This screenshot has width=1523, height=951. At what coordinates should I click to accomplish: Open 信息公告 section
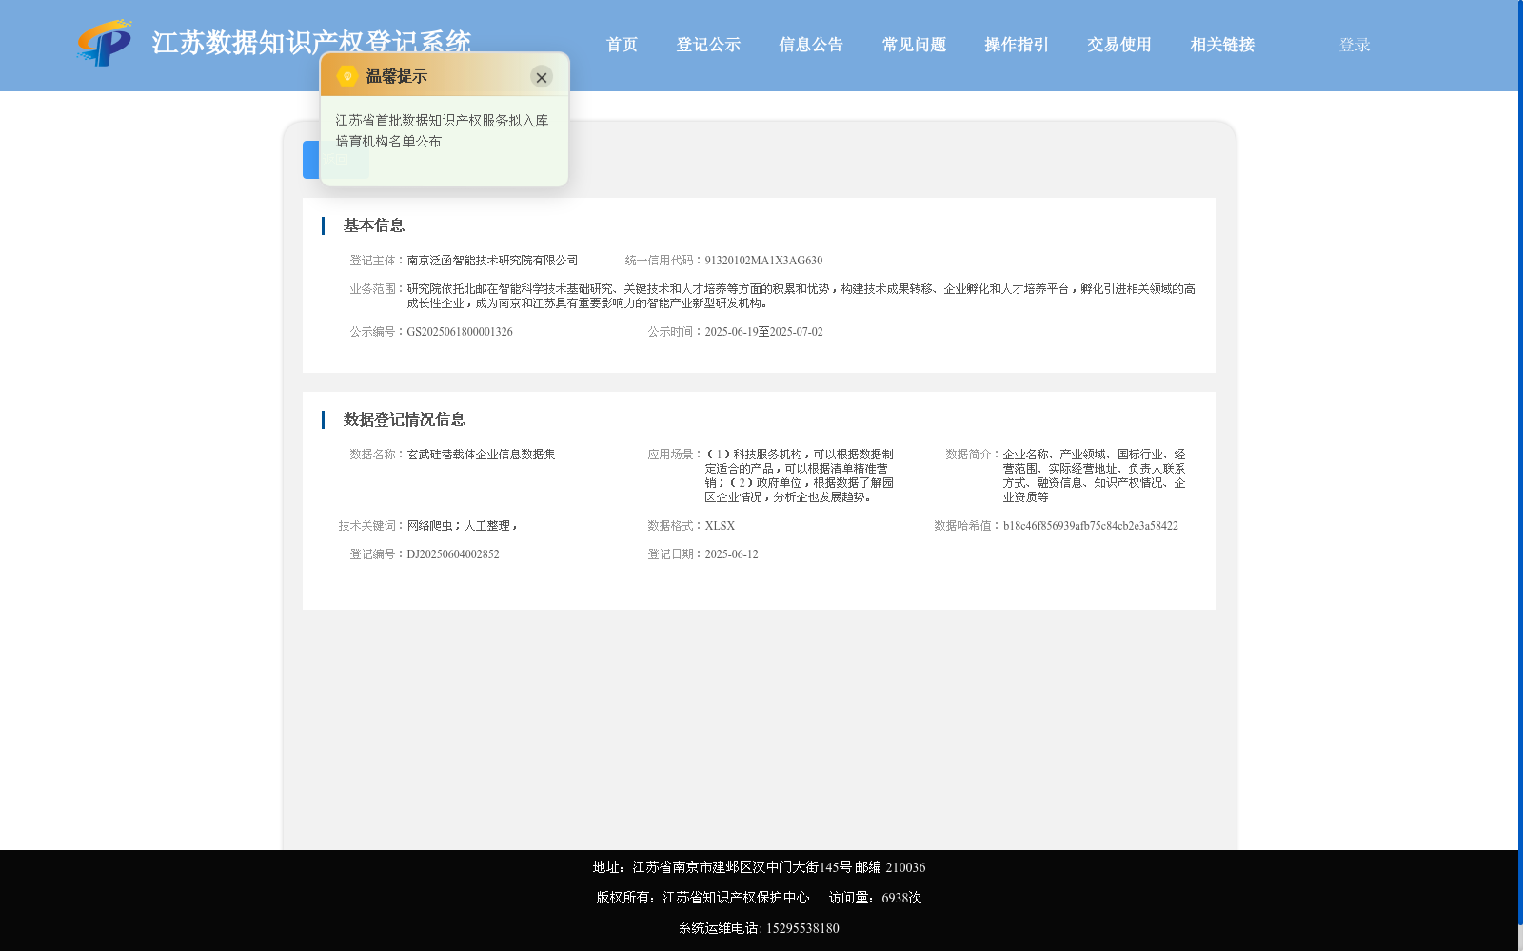(x=811, y=45)
